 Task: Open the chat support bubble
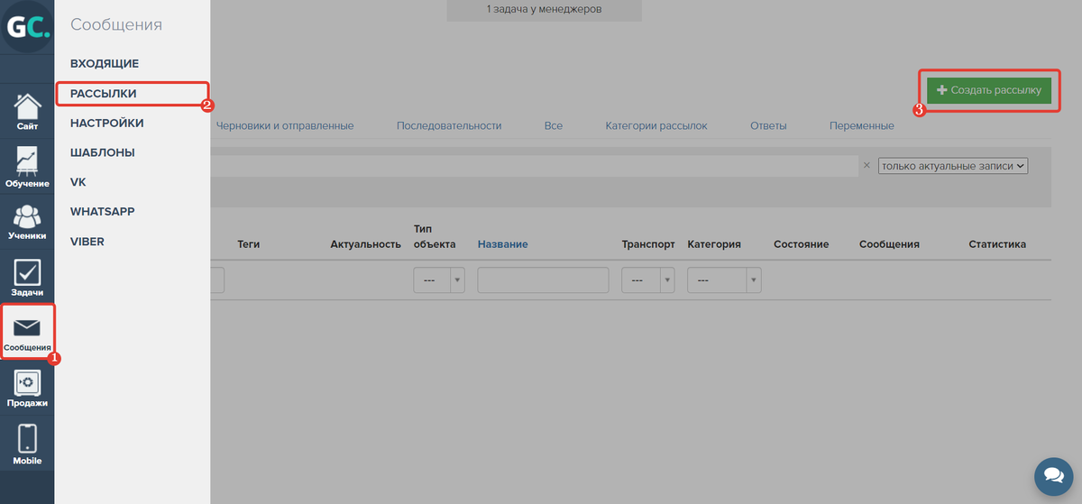click(x=1051, y=474)
